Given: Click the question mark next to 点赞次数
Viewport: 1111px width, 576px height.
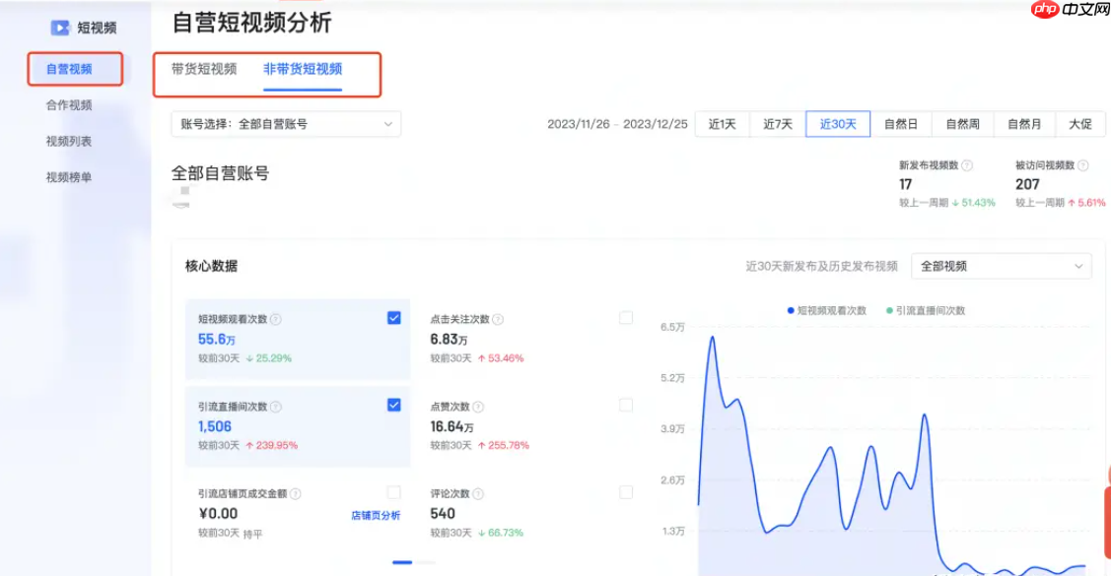Looking at the screenshot, I should pos(477,406).
